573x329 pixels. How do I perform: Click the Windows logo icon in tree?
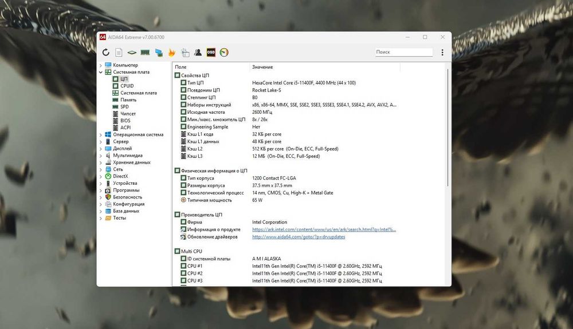coord(108,134)
